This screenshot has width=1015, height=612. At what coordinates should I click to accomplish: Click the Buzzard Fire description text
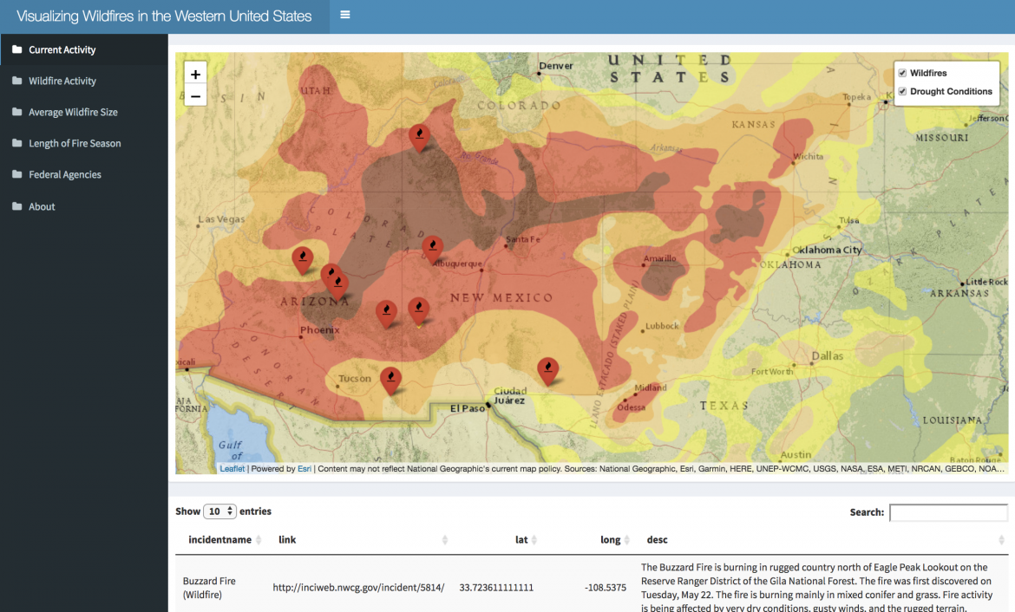tap(817, 588)
